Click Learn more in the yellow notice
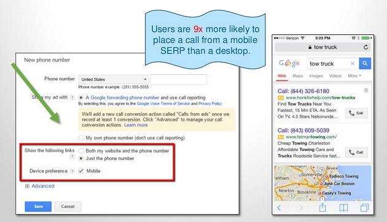The height and width of the screenshot is (222, 387). (136, 125)
